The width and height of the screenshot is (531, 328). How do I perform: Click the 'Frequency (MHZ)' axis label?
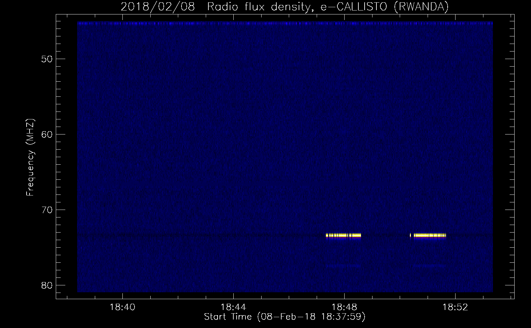30,157
